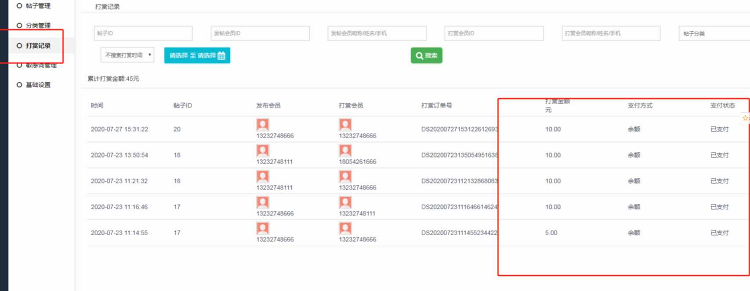The image size is (750, 291).
Task: Click the star icon at right edge
Action: click(745, 118)
